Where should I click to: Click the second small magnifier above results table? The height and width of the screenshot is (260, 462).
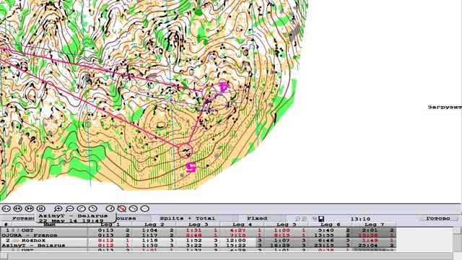tap(305, 219)
